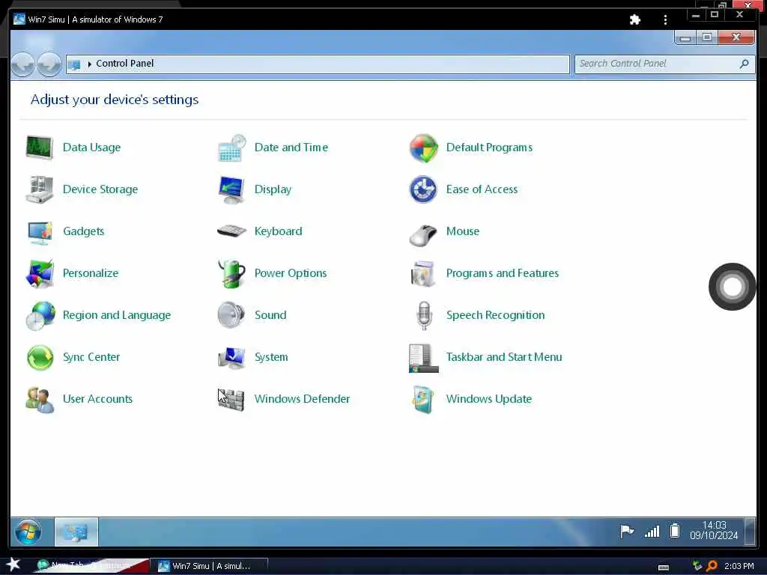Open the Speech Recognition link
This screenshot has height=575, width=767.
(496, 315)
